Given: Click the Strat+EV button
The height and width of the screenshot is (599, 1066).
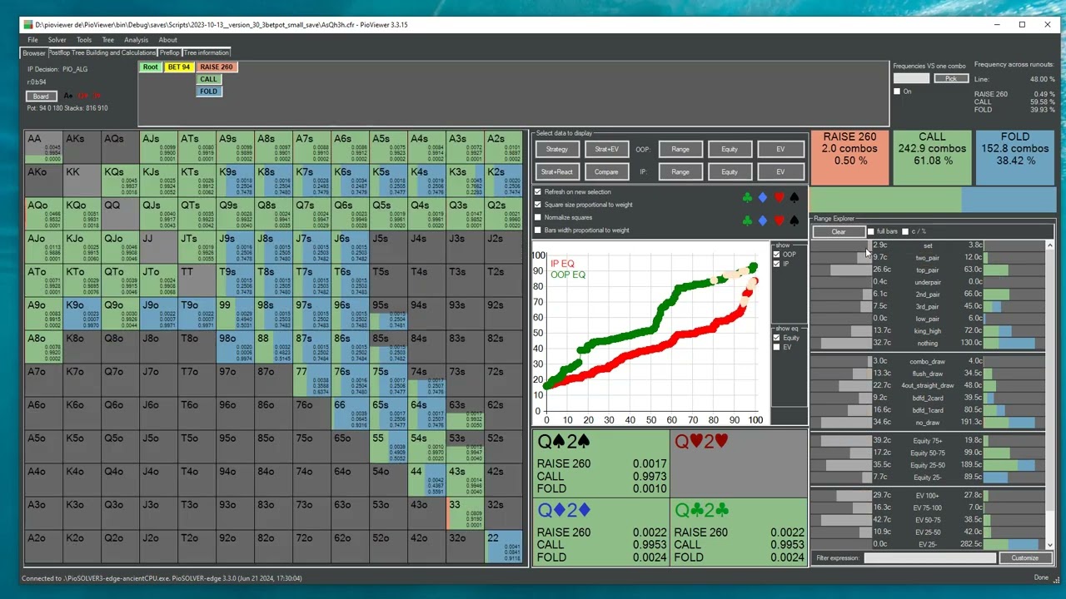Looking at the screenshot, I should click(x=606, y=149).
